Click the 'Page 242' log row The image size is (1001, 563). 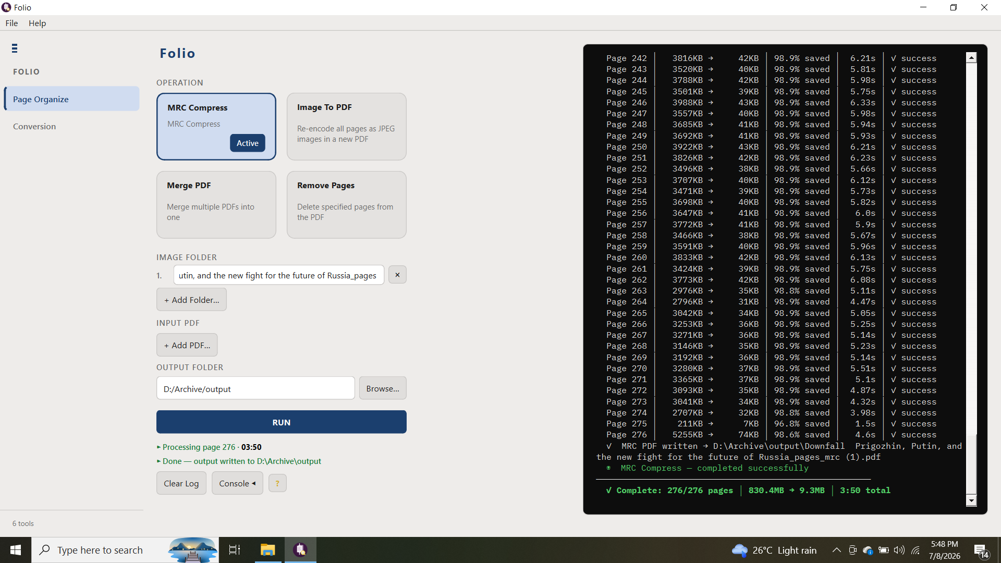click(772, 58)
